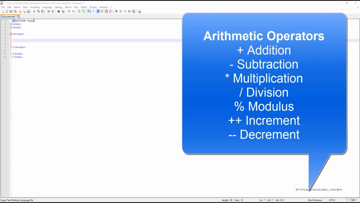The width and height of the screenshot is (360, 203).
Task: Click the Close document toolbar icon
Action: (20, 11)
